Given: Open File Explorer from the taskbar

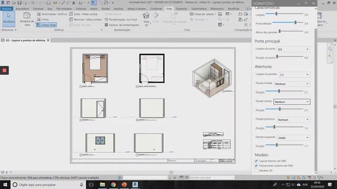Looking at the screenshot, I should coord(102,184).
